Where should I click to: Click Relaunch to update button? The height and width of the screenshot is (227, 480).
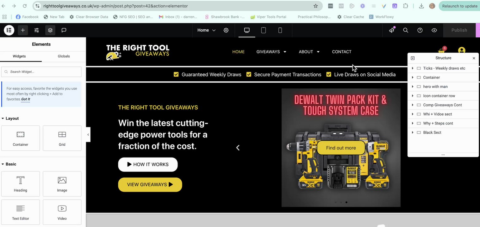point(459,6)
